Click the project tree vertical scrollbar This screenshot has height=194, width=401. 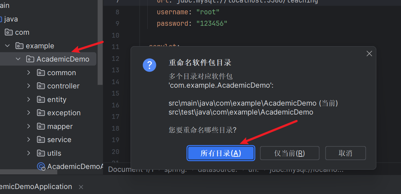pos(100,42)
